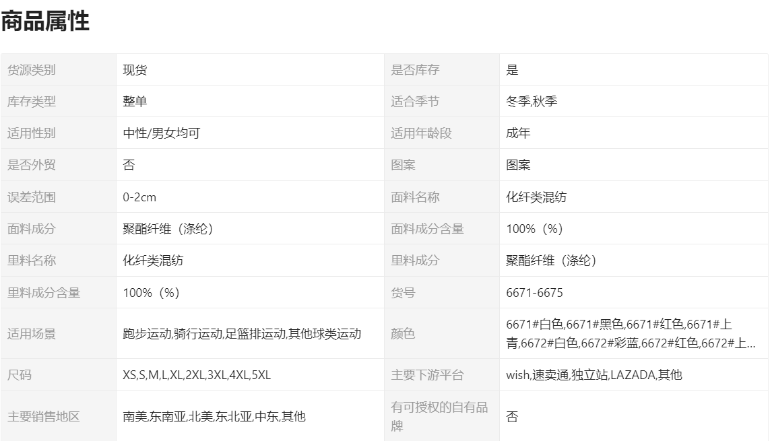Click the 商品属性 heading
The width and height of the screenshot is (770, 441).
45,22
